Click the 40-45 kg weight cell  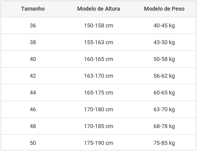[x=164, y=25]
